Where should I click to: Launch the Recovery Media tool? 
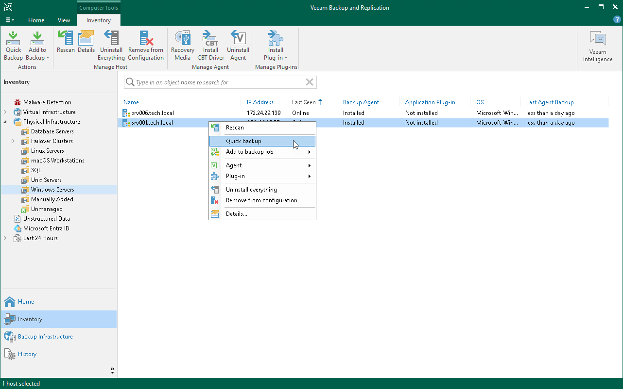coord(183,46)
